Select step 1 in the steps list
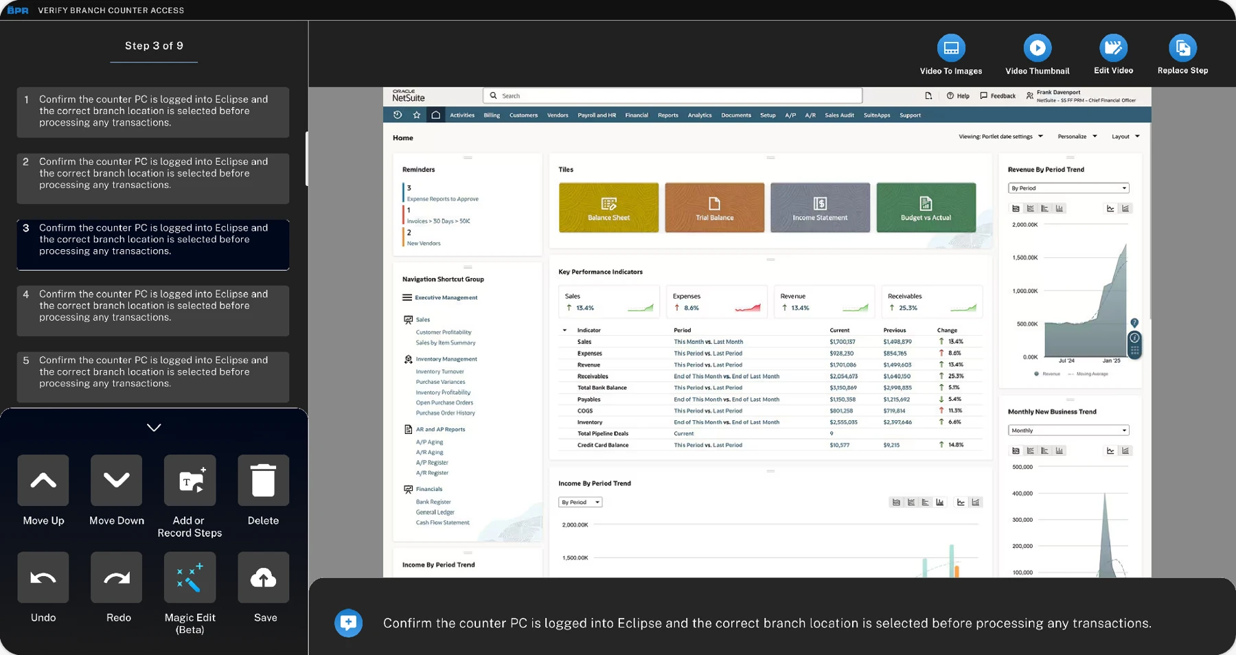This screenshot has height=655, width=1236. (x=153, y=112)
